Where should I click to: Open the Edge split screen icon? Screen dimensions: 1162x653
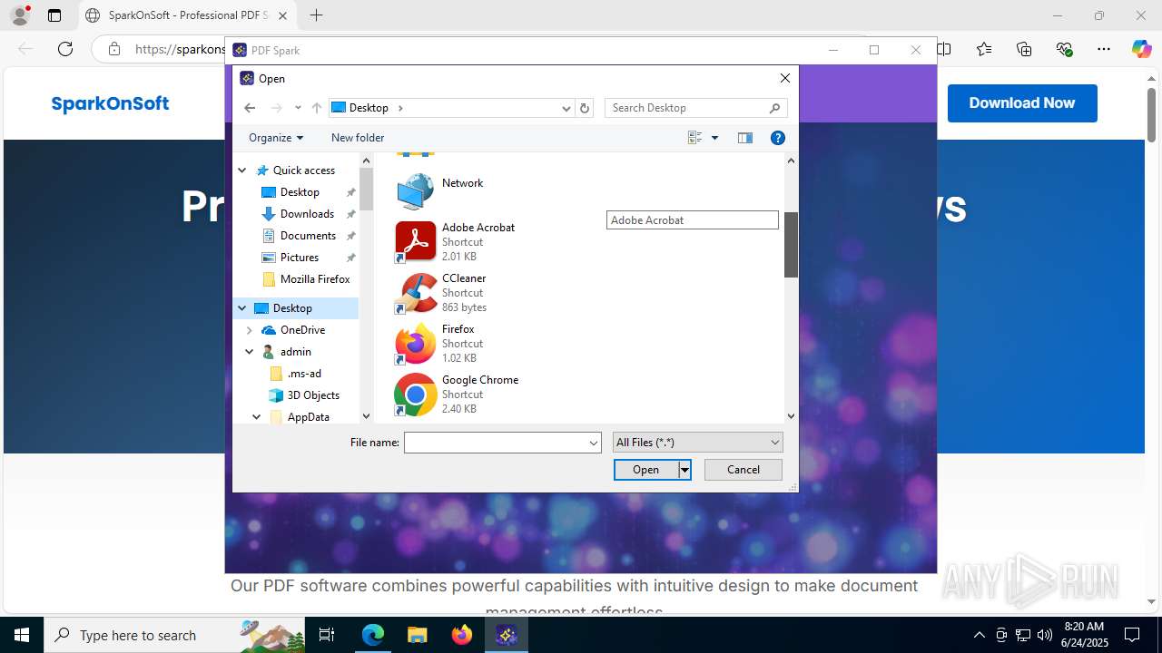pos(944,49)
